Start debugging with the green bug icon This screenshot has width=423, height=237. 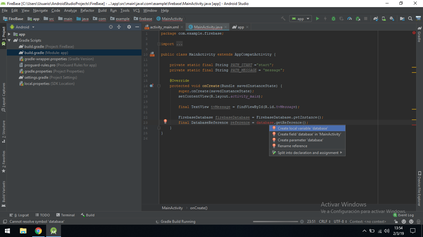pos(334,19)
